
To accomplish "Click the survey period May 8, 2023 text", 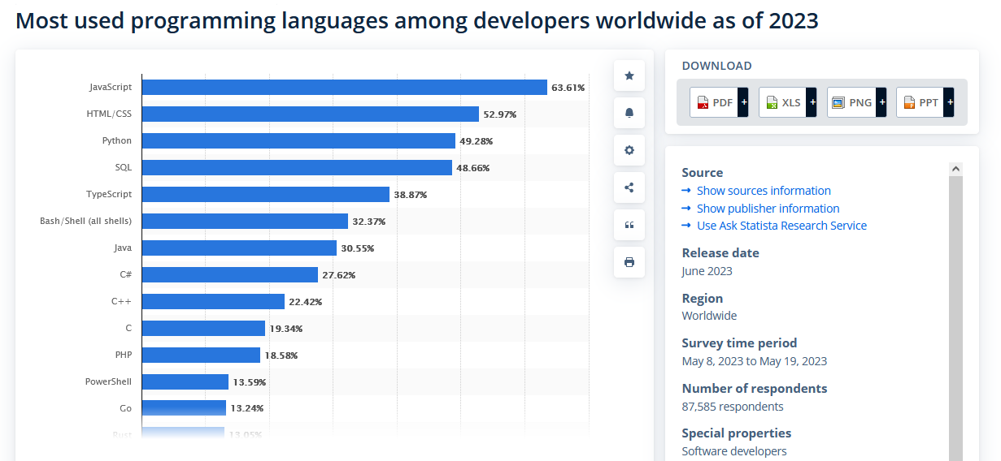I will coord(755,361).
